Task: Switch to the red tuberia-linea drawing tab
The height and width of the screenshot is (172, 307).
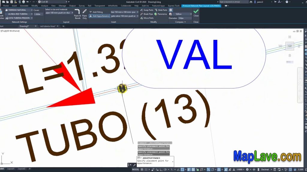Action: [x=48, y=26]
